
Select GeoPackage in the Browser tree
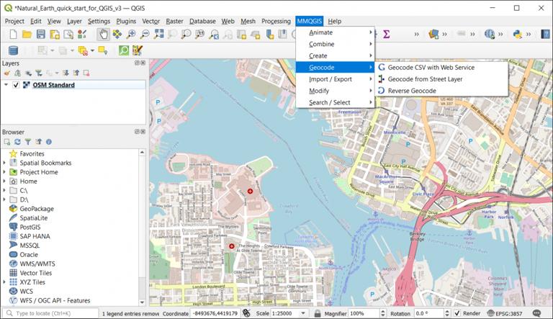tap(37, 209)
